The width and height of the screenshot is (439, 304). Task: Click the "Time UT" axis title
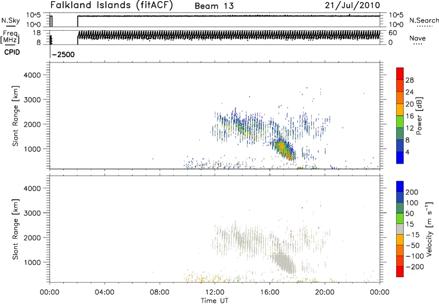point(215,301)
